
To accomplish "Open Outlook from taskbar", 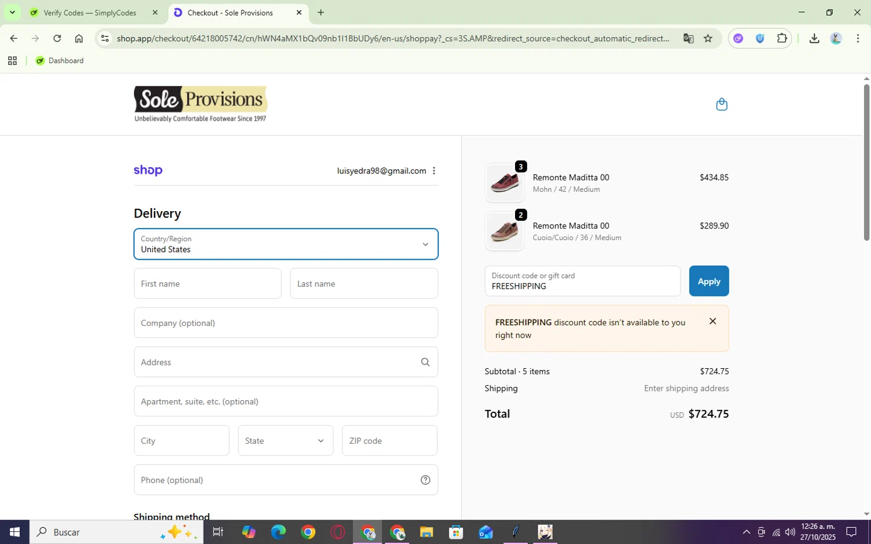I will point(485,532).
